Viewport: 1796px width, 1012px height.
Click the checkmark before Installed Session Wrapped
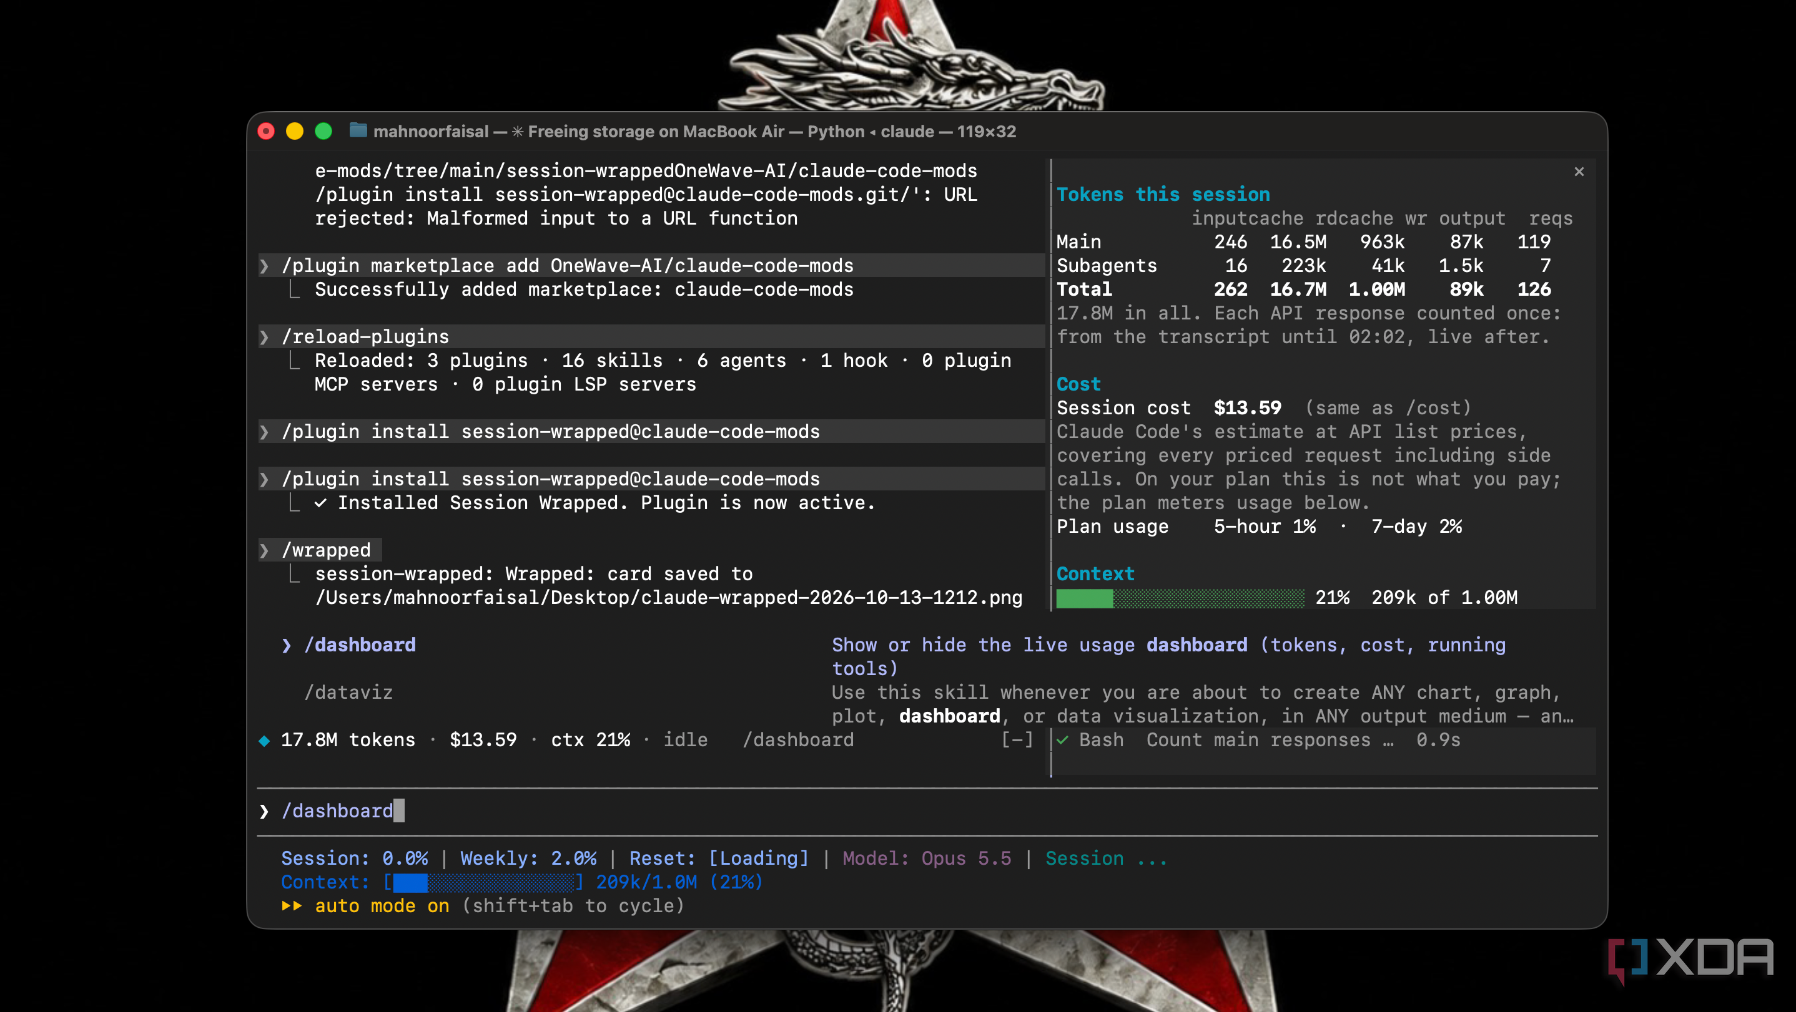click(320, 503)
